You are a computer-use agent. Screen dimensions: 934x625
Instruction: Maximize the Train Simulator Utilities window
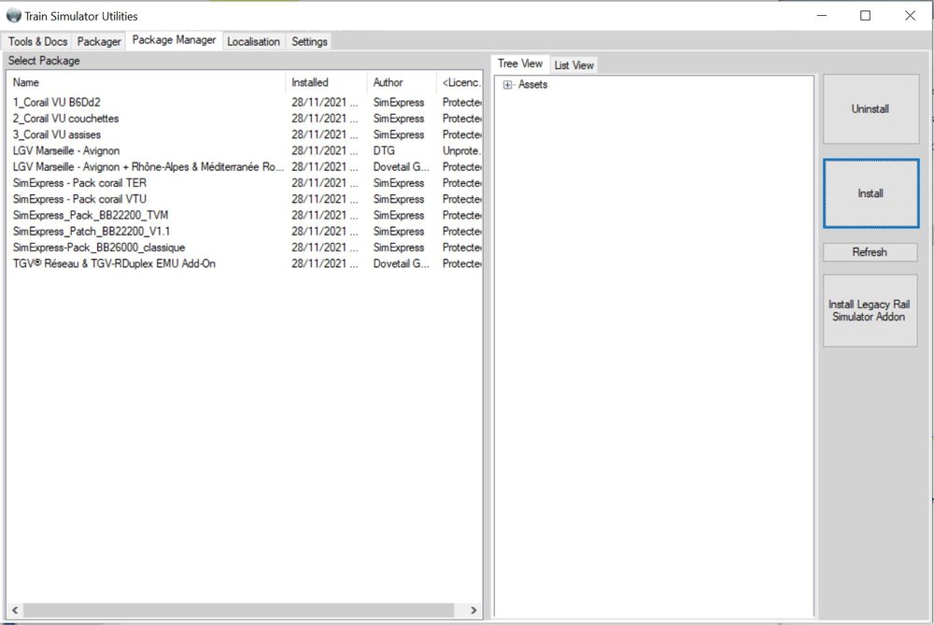(x=866, y=16)
